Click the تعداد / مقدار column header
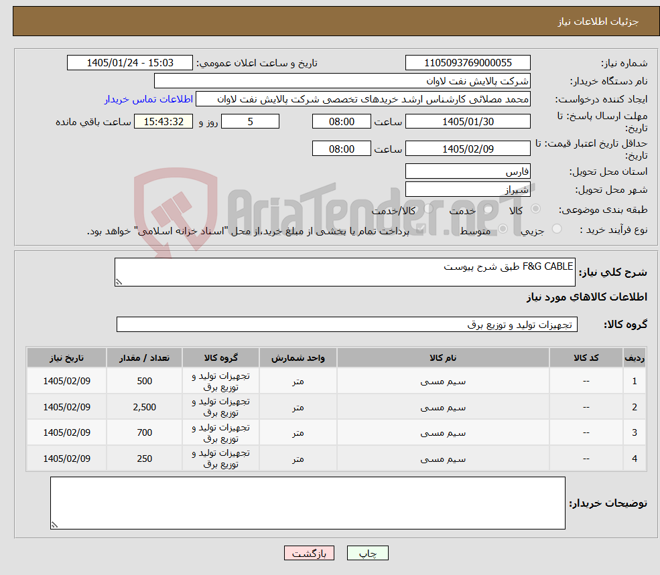Viewport: 660px width, 575px height. point(144,357)
